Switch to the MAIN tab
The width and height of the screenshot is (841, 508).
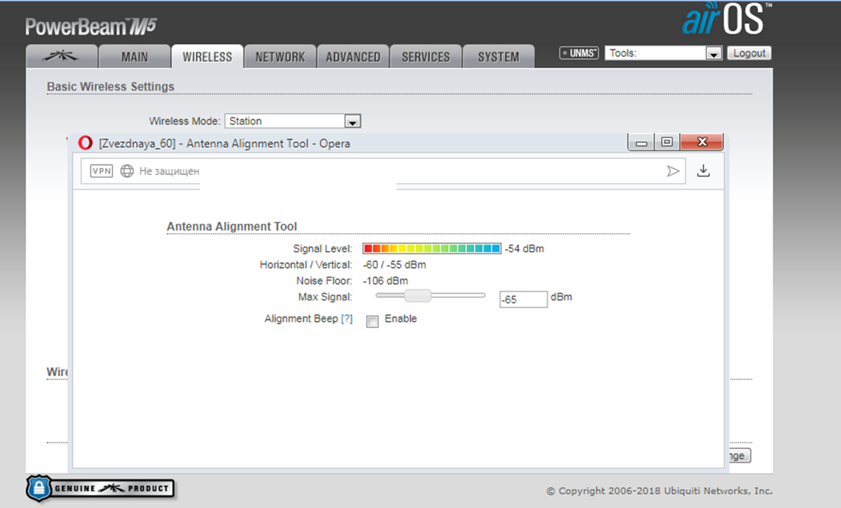(135, 57)
